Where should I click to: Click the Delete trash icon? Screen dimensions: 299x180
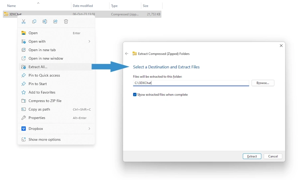coord(66,22)
